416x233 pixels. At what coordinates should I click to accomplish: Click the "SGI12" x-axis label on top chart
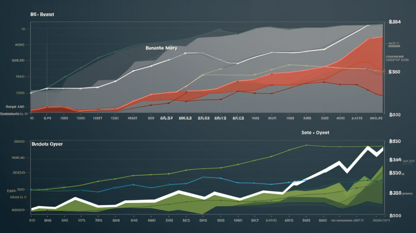tap(220, 119)
